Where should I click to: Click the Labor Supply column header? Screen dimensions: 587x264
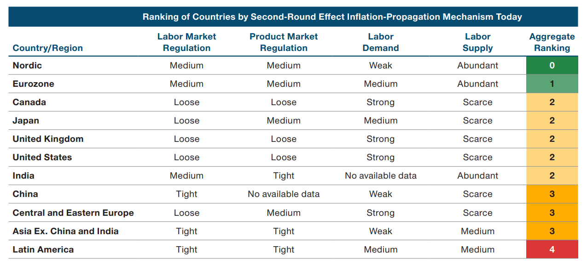pyautogui.click(x=477, y=42)
